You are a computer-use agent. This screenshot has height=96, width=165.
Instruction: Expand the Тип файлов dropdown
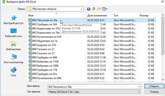[x=139, y=92]
